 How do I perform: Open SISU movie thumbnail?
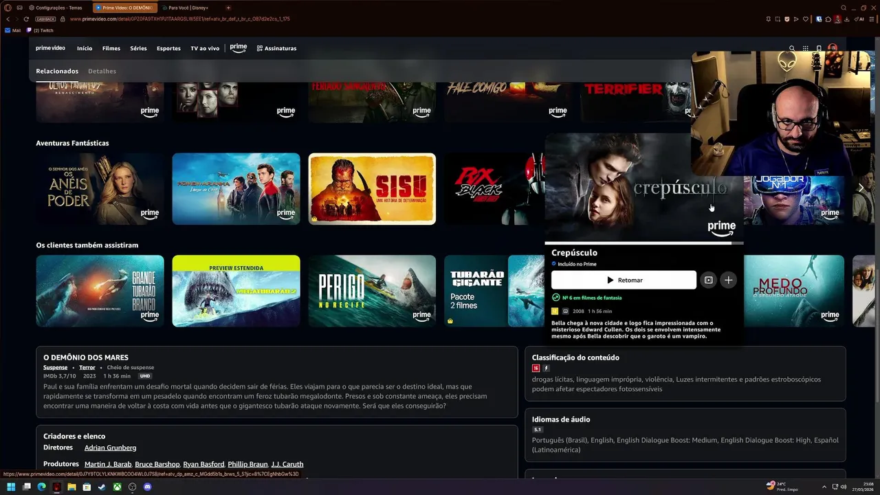[372, 189]
